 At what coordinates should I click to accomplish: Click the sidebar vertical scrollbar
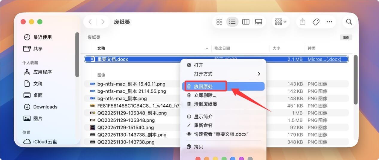(x=77, y=55)
